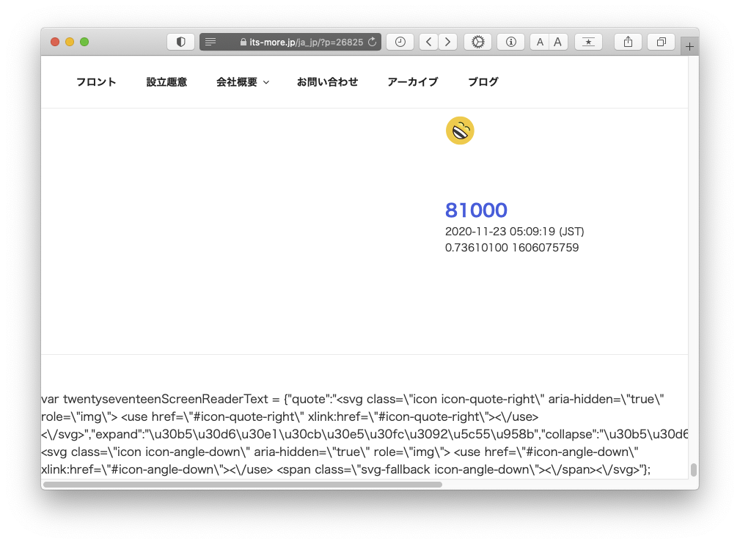This screenshot has width=740, height=544.
Task: Click the Share toolbar button
Action: [628, 42]
